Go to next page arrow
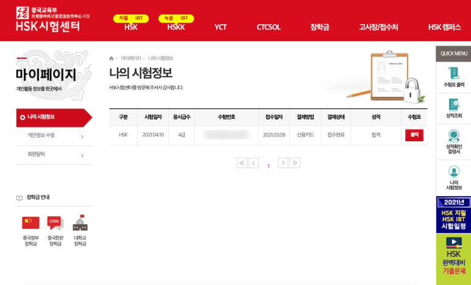The width and height of the screenshot is (471, 285). tap(283, 163)
